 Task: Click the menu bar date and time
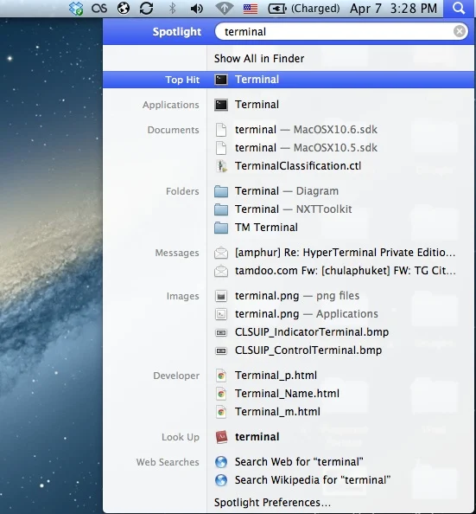(393, 8)
